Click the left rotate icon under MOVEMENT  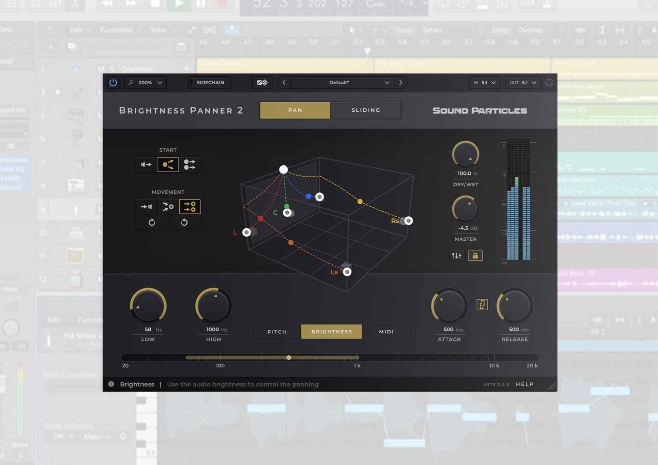[x=152, y=222]
